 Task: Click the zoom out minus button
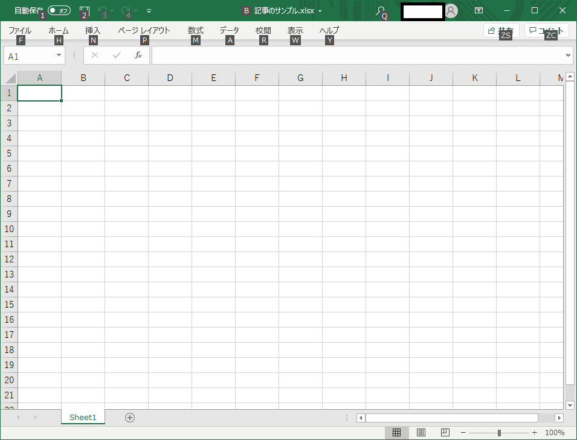tap(463, 433)
